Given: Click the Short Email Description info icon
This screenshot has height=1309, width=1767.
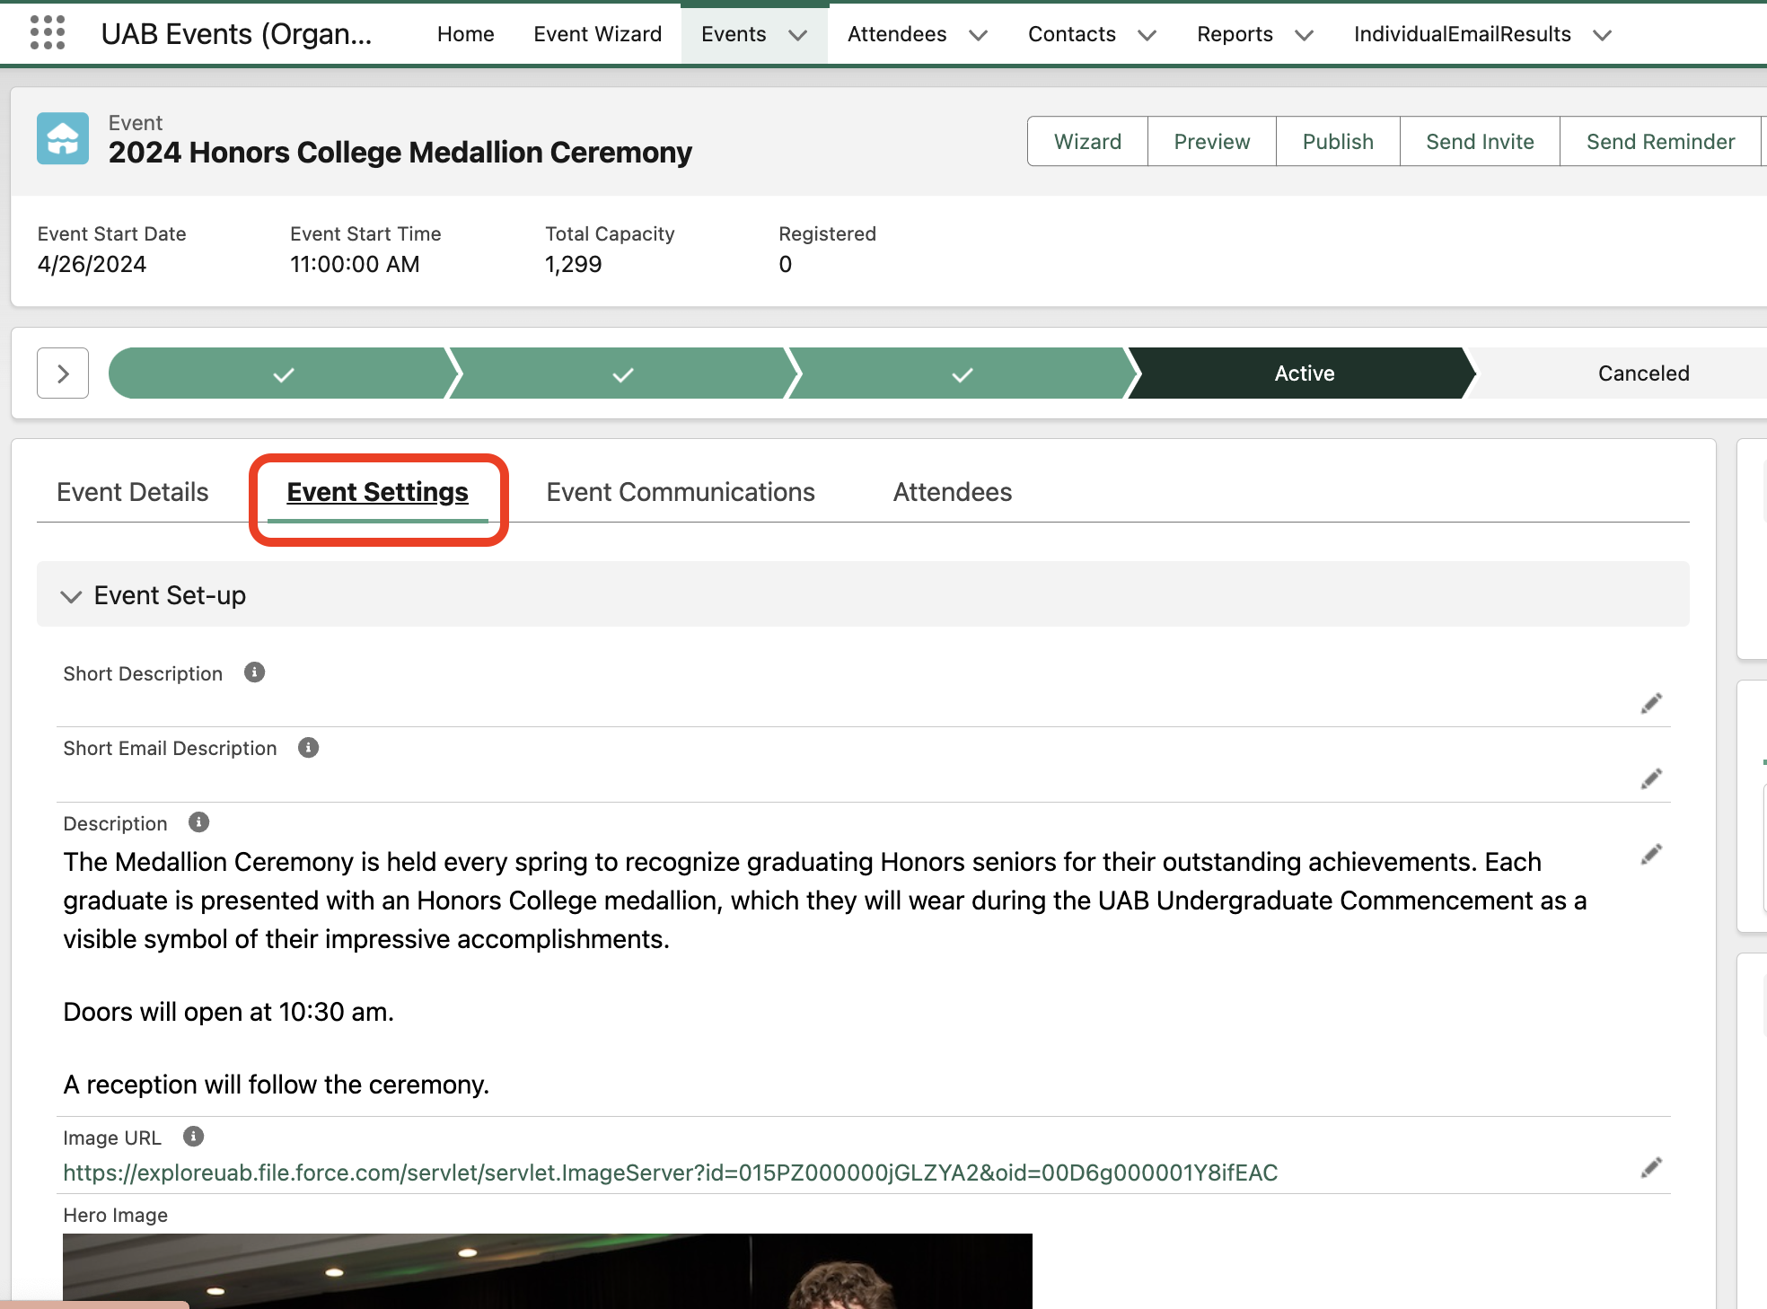Looking at the screenshot, I should pyautogui.click(x=308, y=747).
